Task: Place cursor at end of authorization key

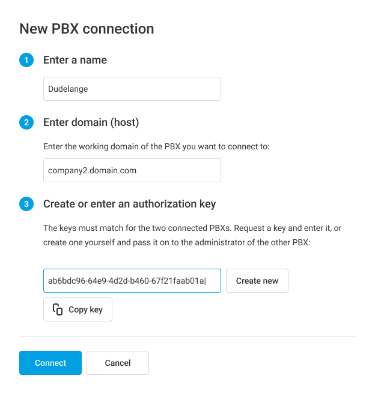Action: tap(206, 281)
